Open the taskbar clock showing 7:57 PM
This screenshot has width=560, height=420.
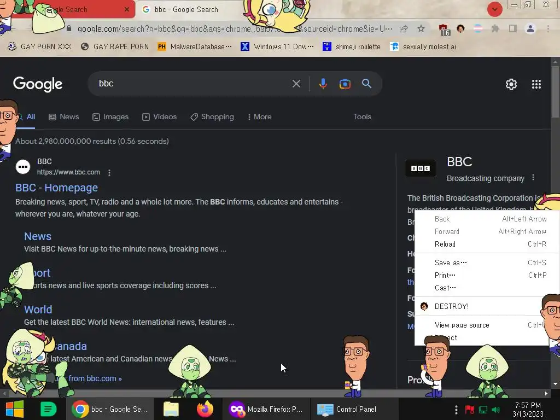[x=528, y=410]
